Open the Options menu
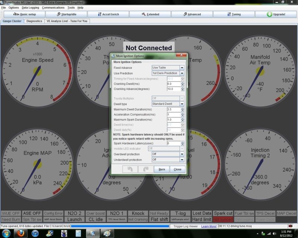The height and width of the screenshot is (238, 298). coord(13,7)
